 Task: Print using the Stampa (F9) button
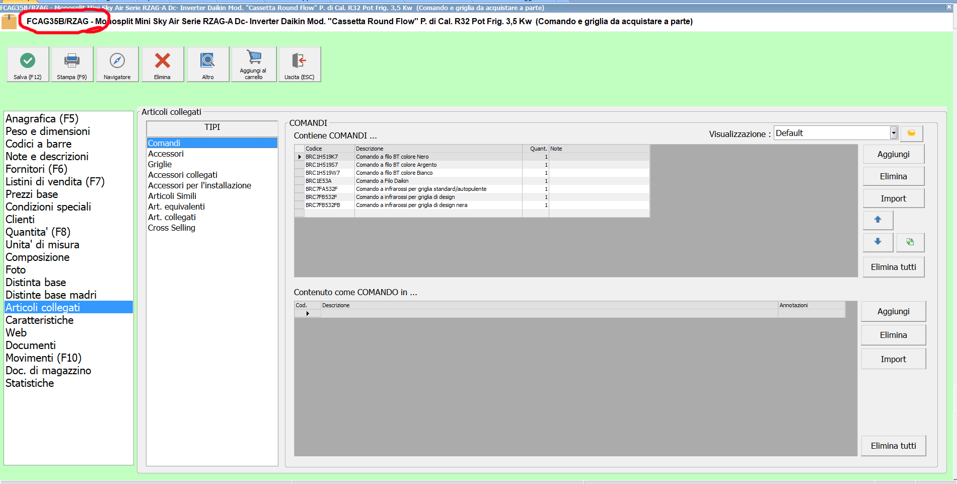click(72, 64)
